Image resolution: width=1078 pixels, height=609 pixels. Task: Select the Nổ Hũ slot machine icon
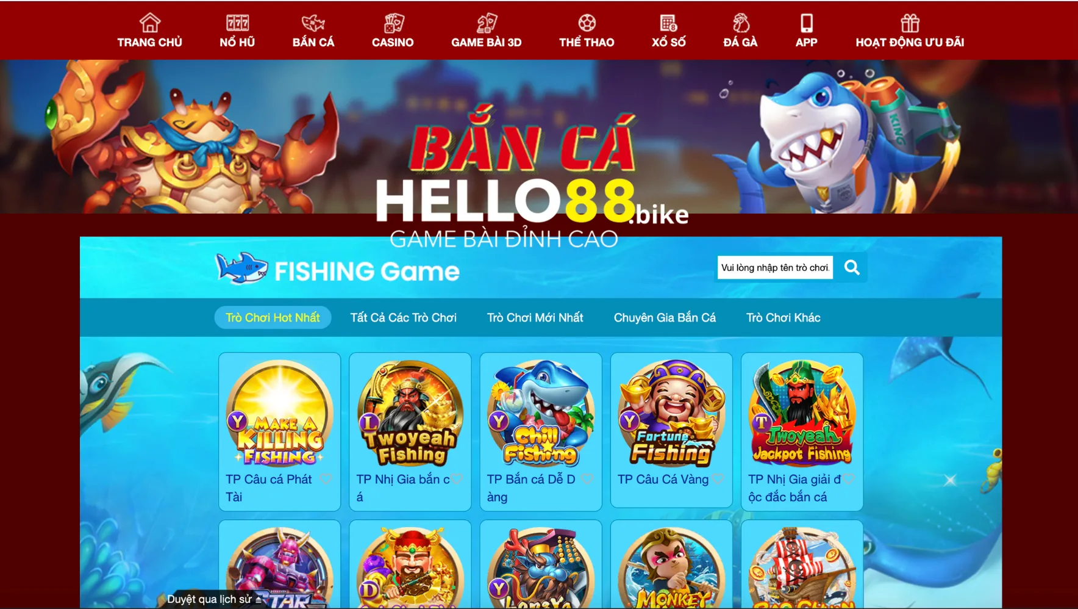237,23
